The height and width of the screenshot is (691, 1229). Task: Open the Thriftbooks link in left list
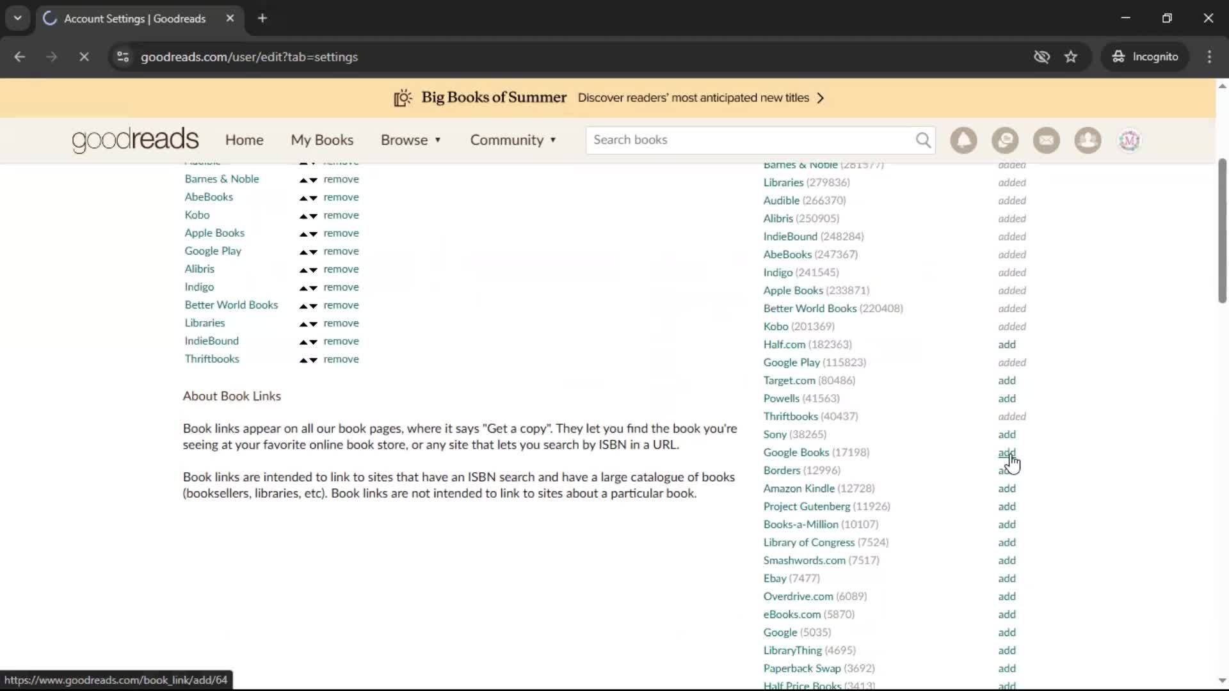[x=212, y=359]
